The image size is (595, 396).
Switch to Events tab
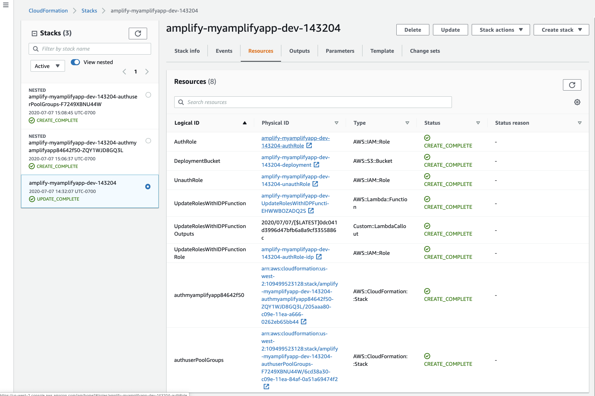[224, 51]
